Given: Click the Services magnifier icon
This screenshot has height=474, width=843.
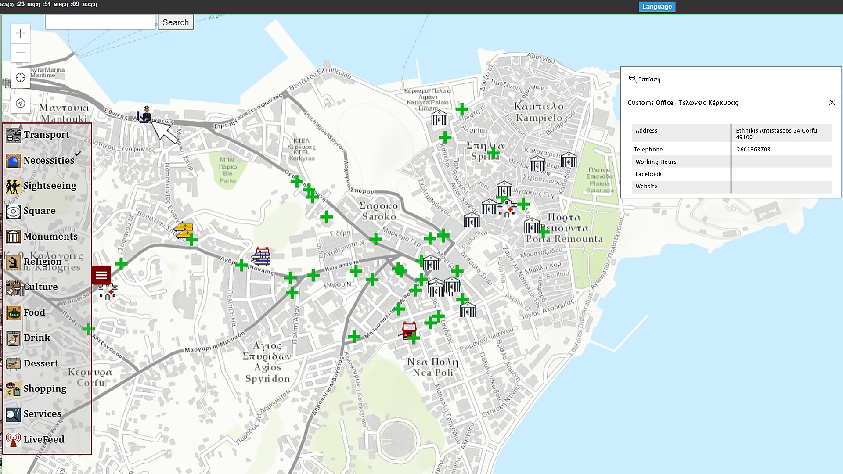Looking at the screenshot, I should (x=14, y=414).
